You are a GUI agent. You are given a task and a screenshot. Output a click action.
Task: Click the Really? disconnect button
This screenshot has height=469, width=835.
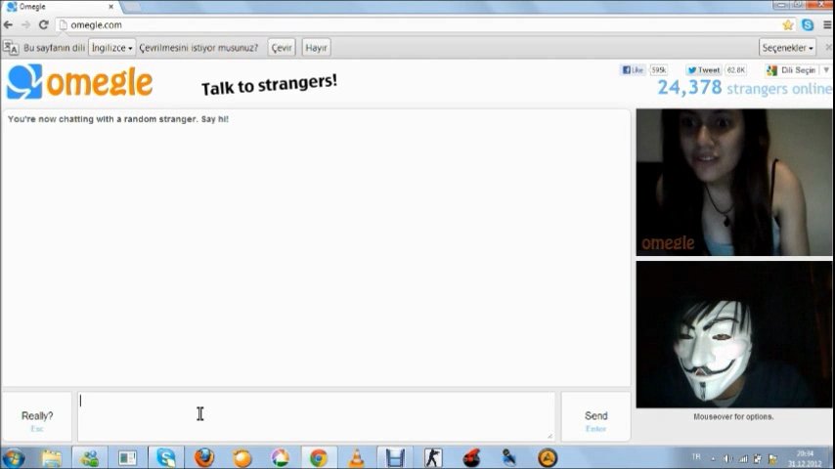click(x=37, y=417)
